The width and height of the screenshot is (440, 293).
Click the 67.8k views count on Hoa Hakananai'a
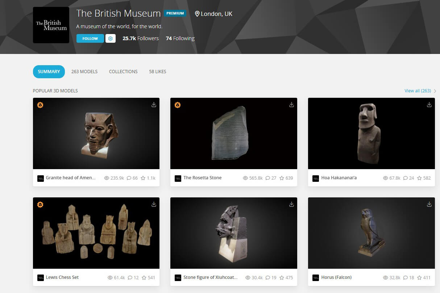392,178
